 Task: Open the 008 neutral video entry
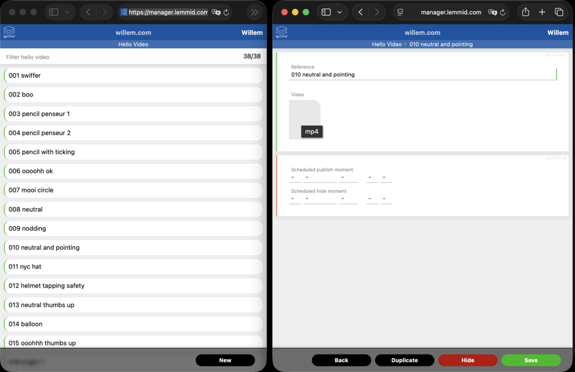(133, 209)
